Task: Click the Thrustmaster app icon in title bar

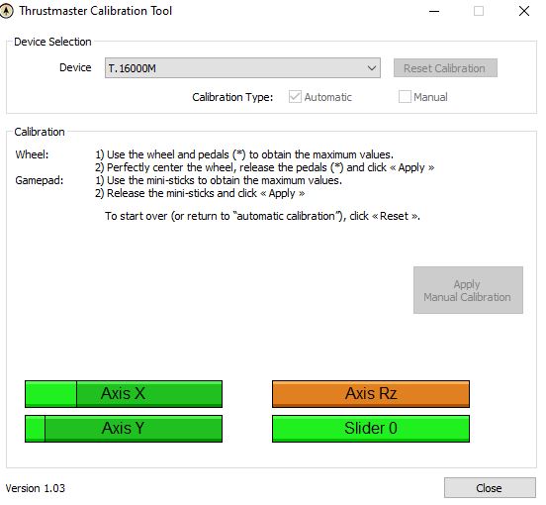Action: (x=6, y=11)
